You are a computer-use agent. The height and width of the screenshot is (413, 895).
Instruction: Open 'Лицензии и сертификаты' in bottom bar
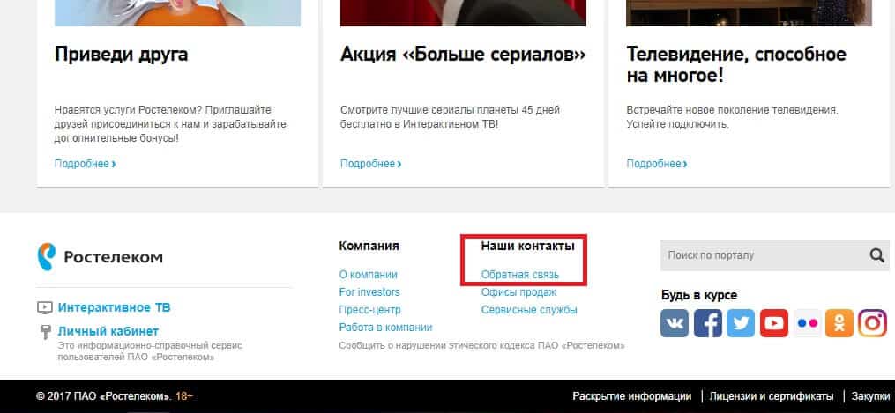(772, 396)
